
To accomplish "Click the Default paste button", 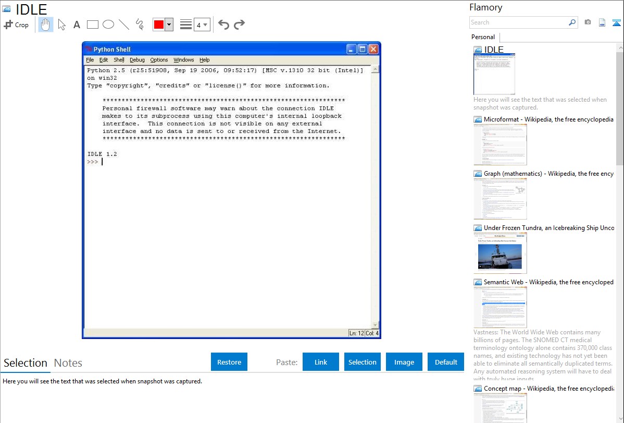I will [446, 362].
